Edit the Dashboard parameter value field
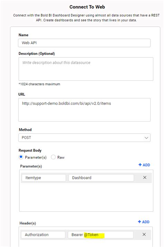The height and width of the screenshot is (247, 164). click(101, 178)
